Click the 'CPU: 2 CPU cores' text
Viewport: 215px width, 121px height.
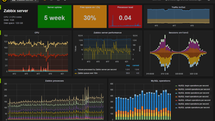13,17
